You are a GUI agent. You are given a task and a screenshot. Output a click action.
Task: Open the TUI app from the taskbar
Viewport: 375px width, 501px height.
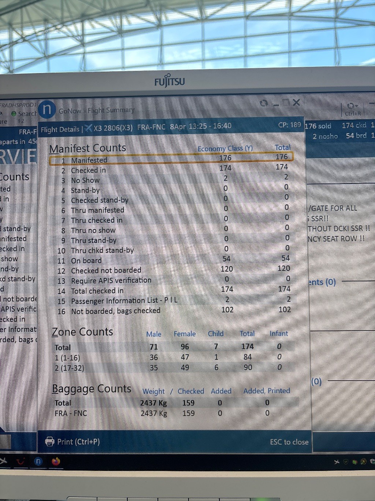coord(20,461)
